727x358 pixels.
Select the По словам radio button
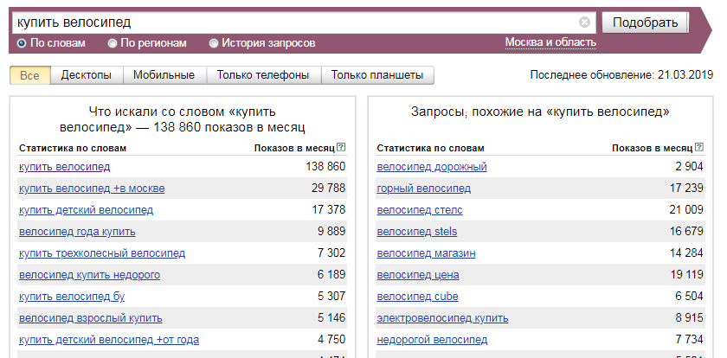pos(22,43)
